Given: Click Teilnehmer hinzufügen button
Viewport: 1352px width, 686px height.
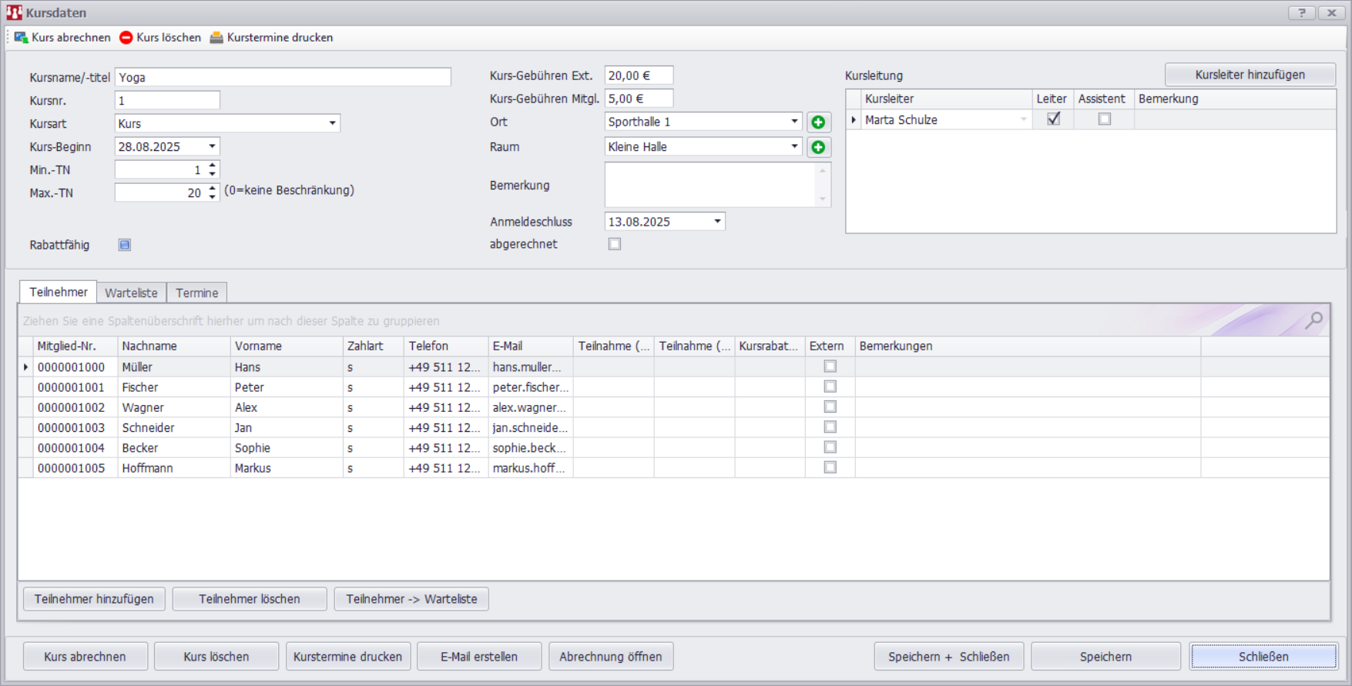Looking at the screenshot, I should point(94,599).
